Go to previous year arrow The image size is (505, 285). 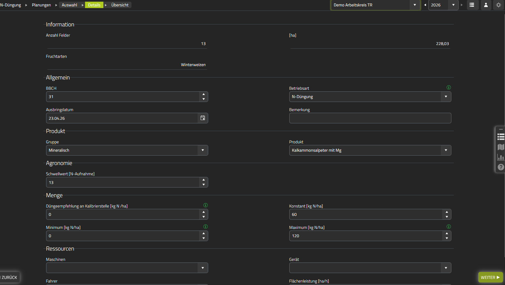425,5
